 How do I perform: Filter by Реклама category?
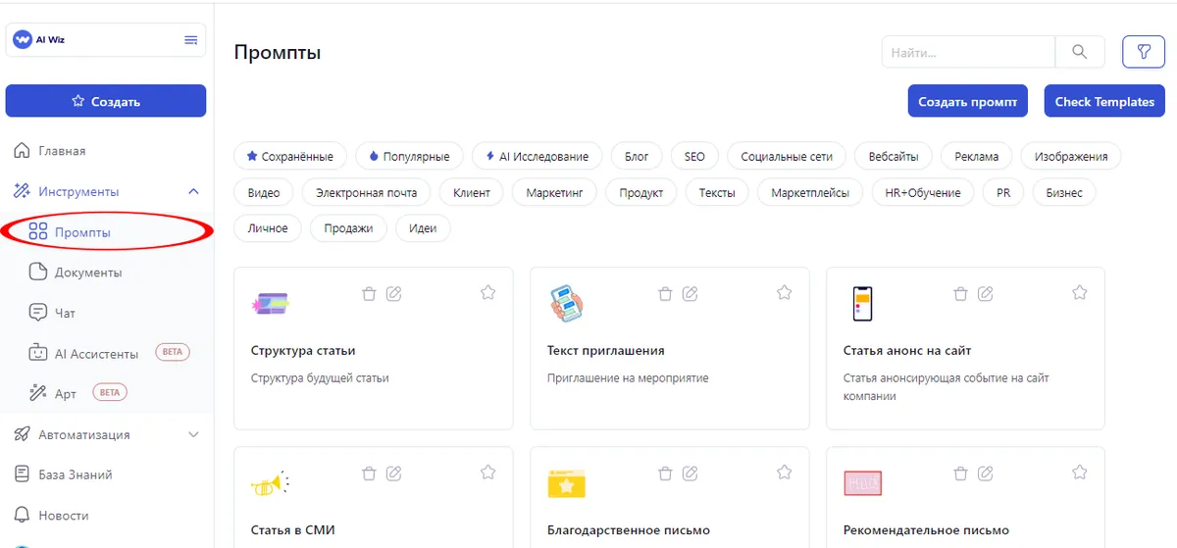(977, 156)
